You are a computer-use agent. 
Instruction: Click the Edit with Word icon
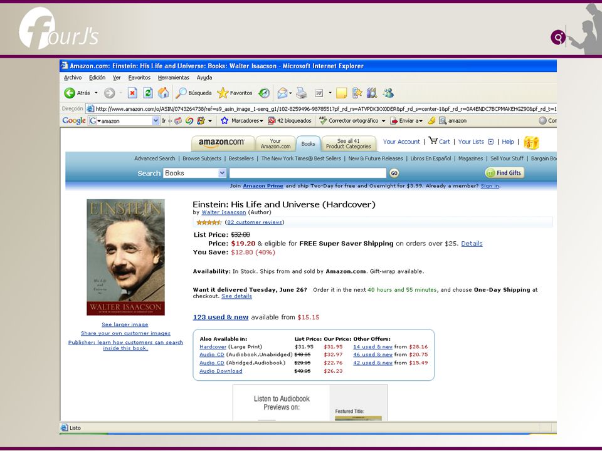pos(319,93)
